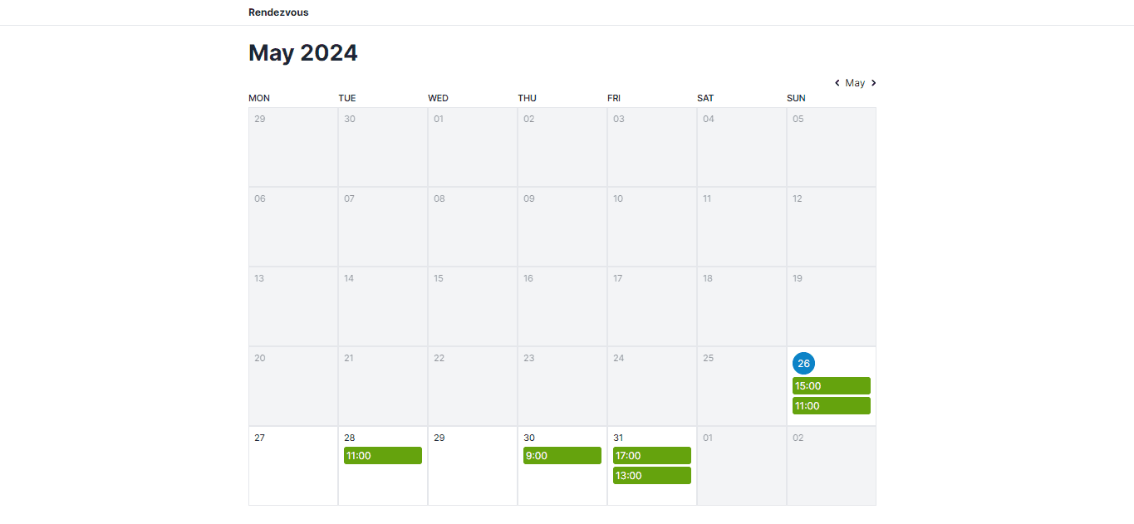Select the 11:00 slot on May 26
The height and width of the screenshot is (524, 1134).
click(x=831, y=406)
